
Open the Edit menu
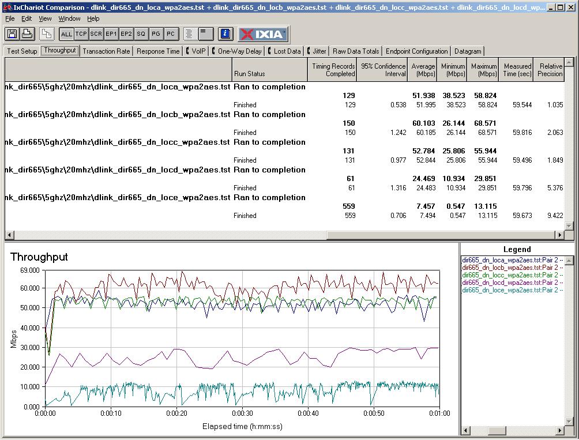26,18
